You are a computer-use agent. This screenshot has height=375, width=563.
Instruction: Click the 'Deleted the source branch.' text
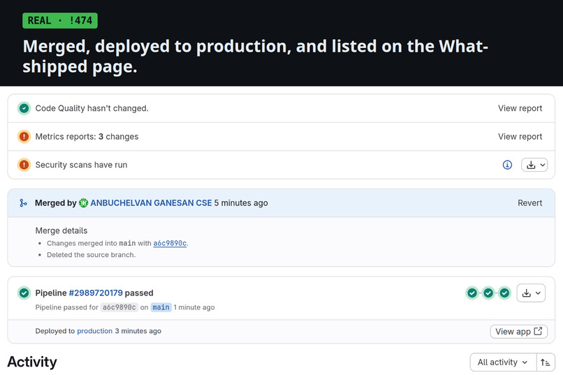(x=92, y=255)
